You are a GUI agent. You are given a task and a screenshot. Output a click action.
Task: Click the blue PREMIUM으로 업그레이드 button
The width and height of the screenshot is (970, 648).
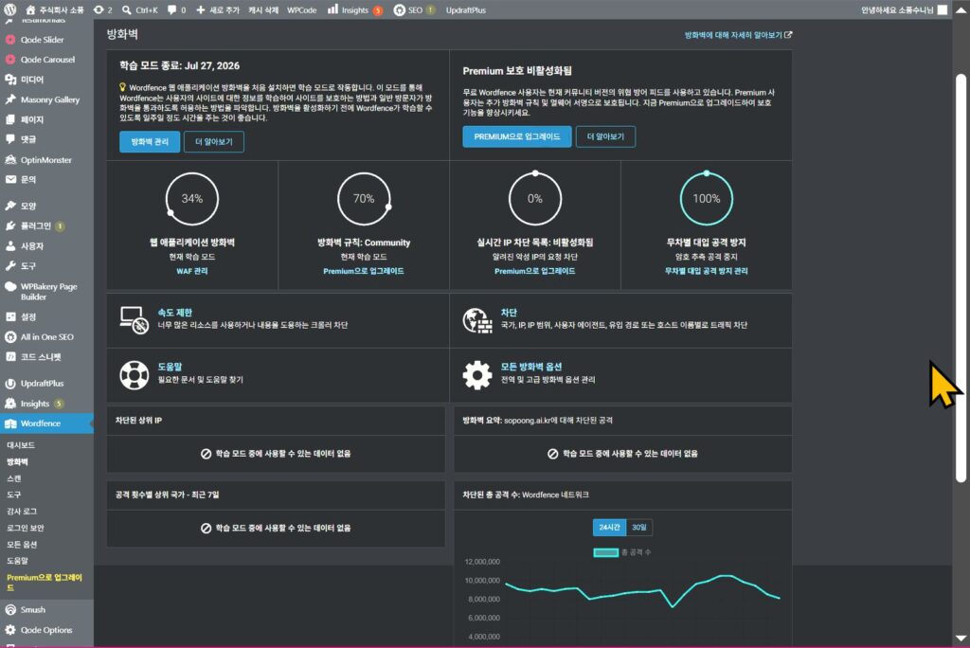click(517, 136)
